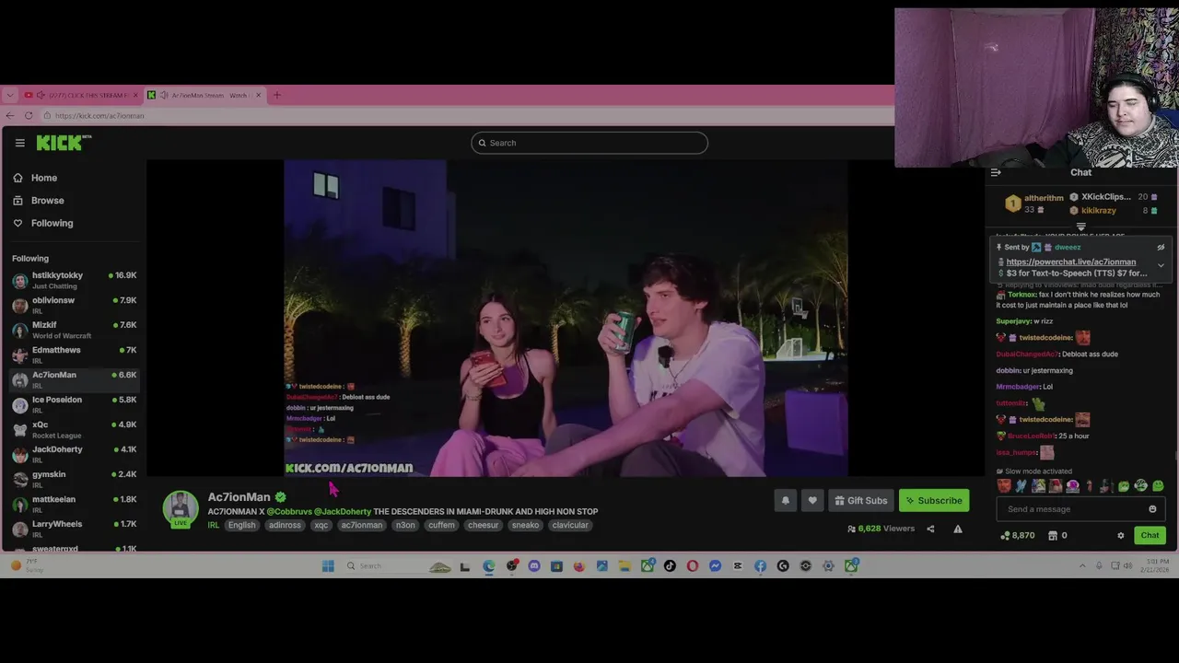Open Opera from the taskbar
1179x663 pixels.
693,565
